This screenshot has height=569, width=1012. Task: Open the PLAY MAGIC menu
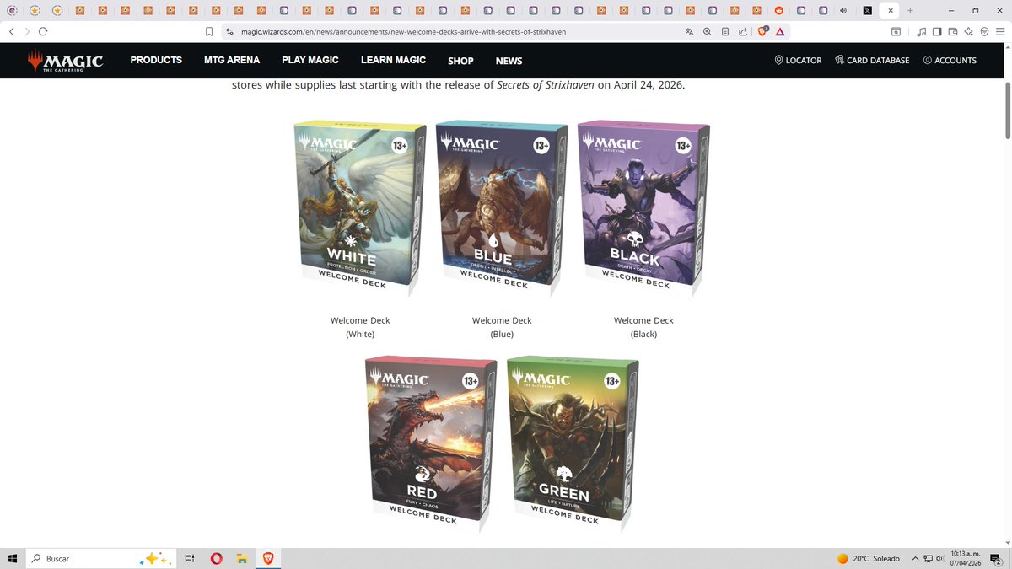point(310,60)
